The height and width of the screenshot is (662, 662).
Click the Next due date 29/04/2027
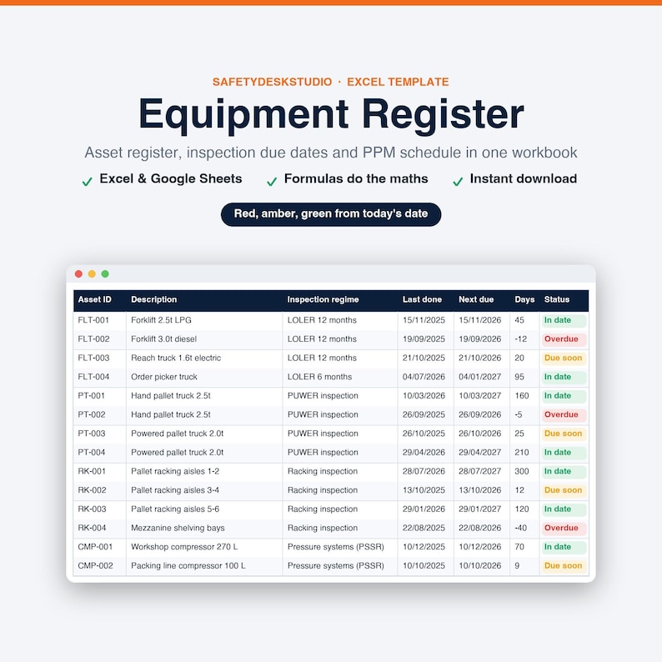(x=480, y=452)
